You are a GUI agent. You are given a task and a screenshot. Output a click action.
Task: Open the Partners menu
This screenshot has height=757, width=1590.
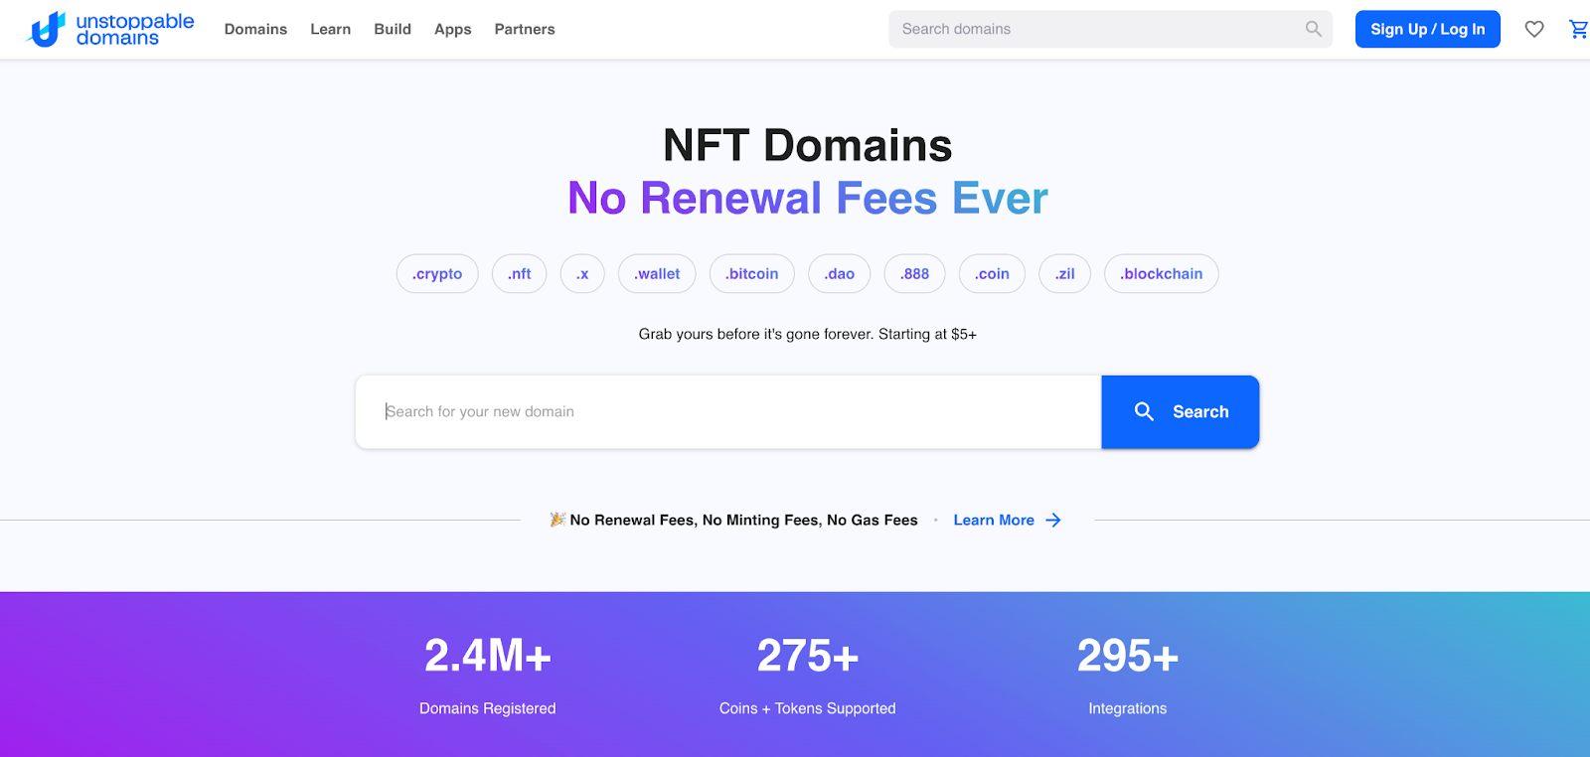click(x=525, y=29)
